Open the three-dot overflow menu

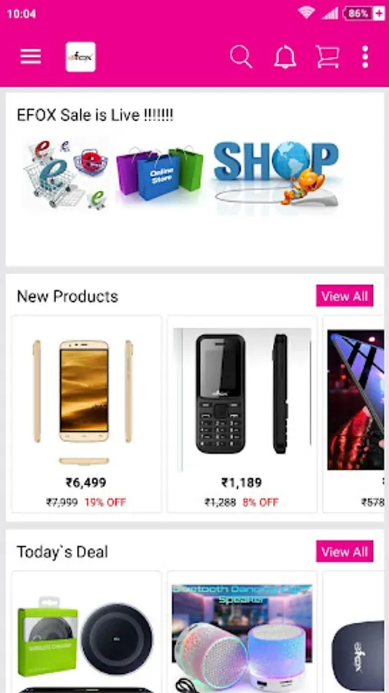click(x=365, y=56)
